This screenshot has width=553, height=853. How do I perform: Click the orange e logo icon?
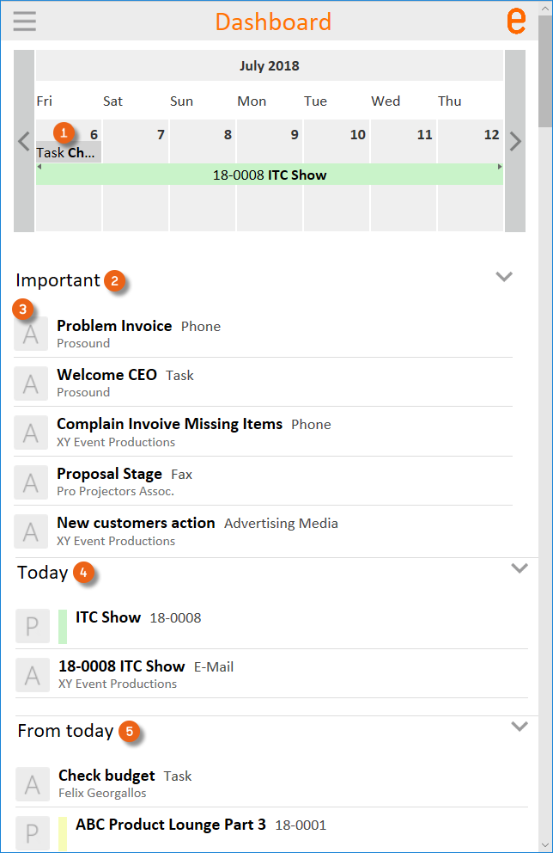[x=516, y=20]
